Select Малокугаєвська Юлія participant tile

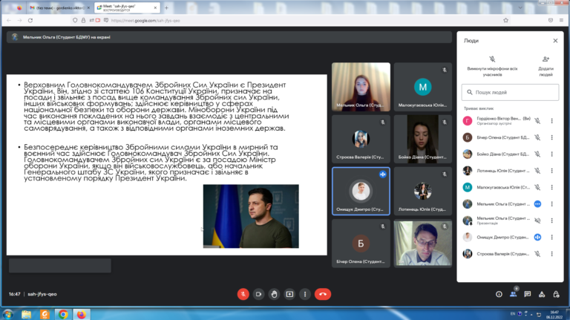coord(423,87)
